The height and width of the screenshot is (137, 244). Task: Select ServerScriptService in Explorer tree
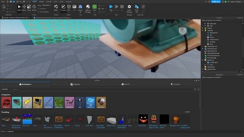click(213, 56)
